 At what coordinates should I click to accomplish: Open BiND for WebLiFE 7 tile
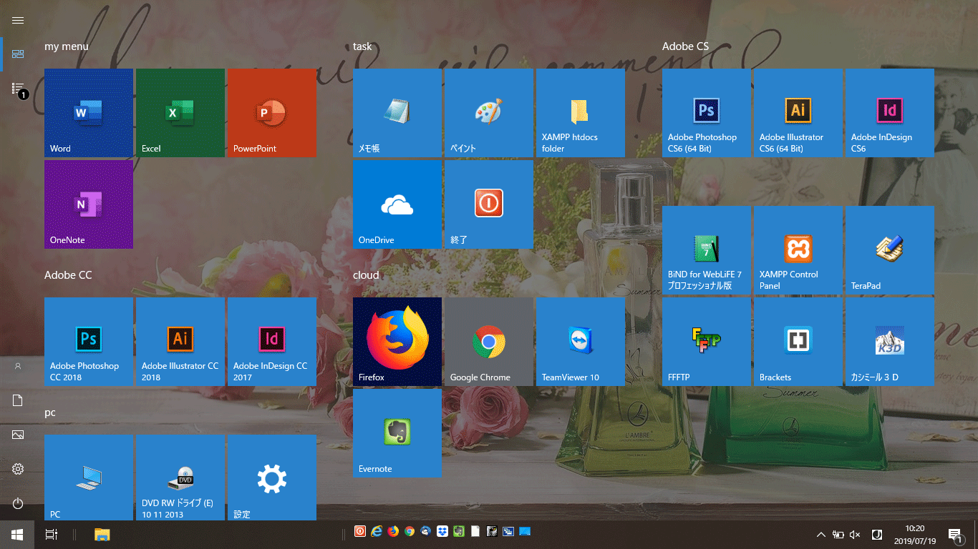coord(707,250)
